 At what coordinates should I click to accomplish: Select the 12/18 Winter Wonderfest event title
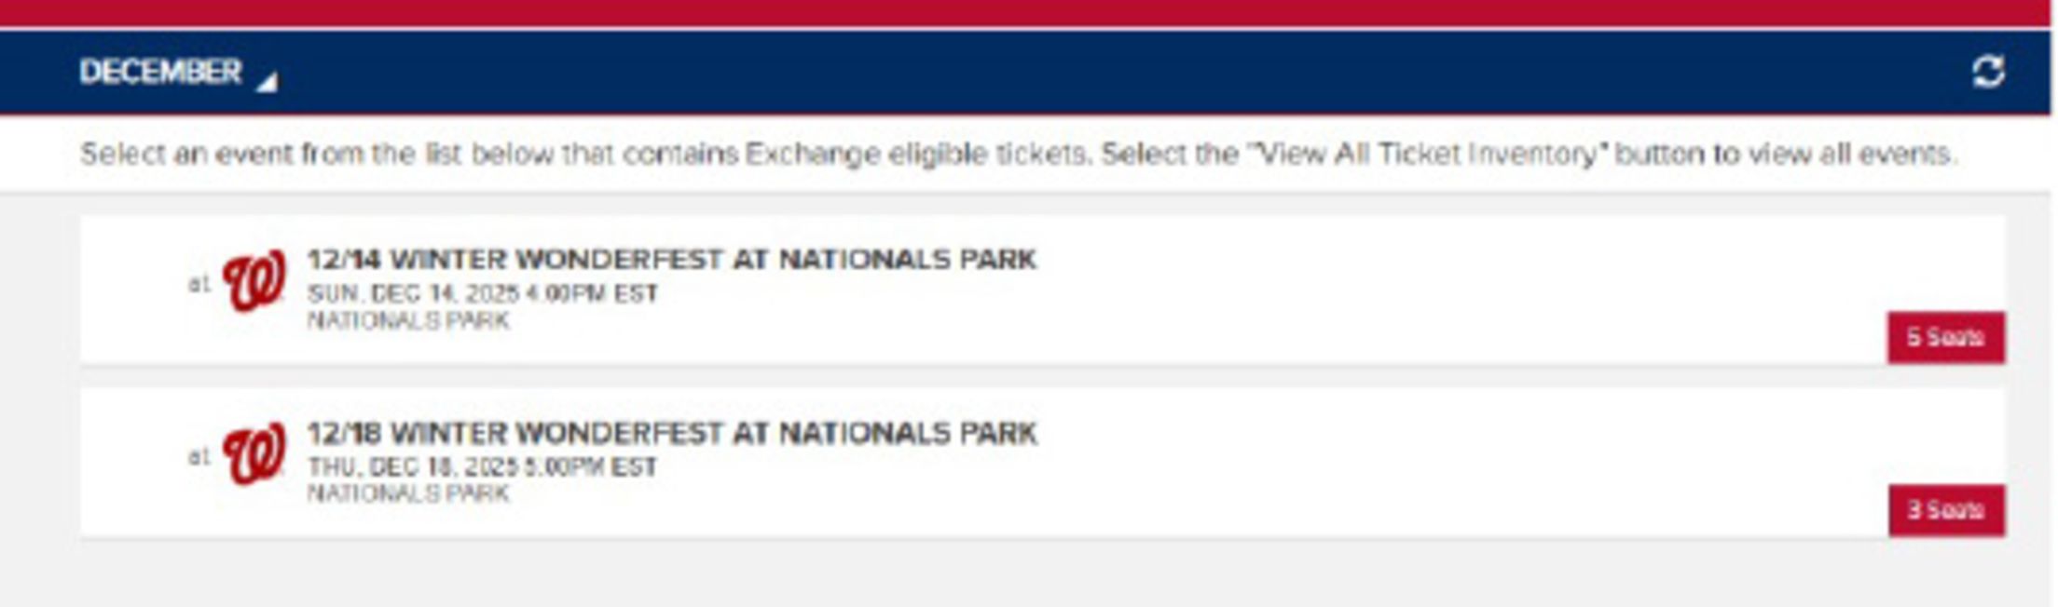tap(671, 433)
